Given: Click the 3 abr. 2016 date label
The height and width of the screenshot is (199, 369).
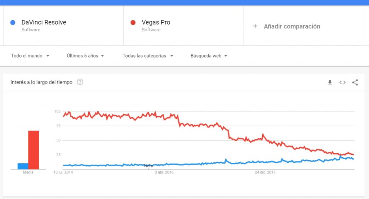Looking at the screenshot, I should click(164, 172).
